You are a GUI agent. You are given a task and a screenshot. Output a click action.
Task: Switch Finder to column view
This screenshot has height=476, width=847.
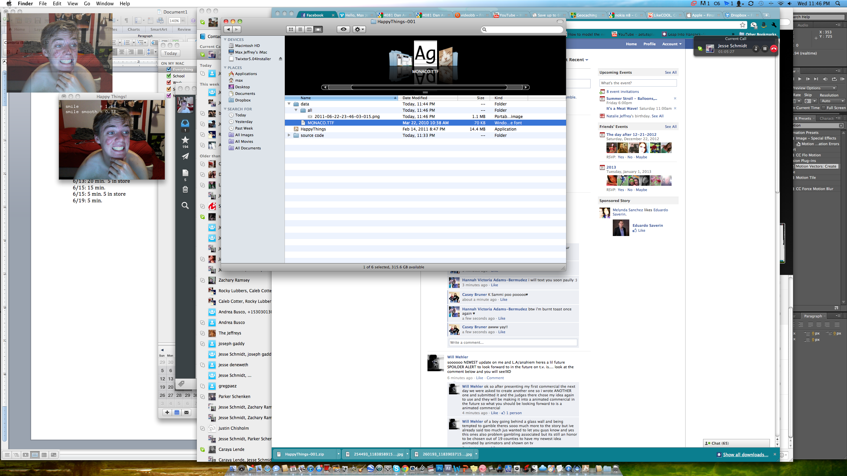[309, 29]
